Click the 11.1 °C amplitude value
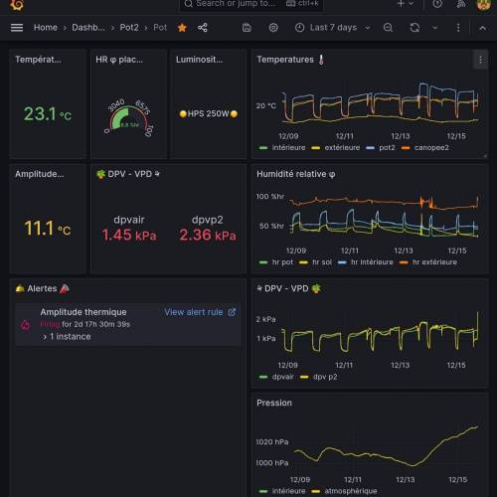The height and width of the screenshot is (497, 497). click(x=48, y=229)
